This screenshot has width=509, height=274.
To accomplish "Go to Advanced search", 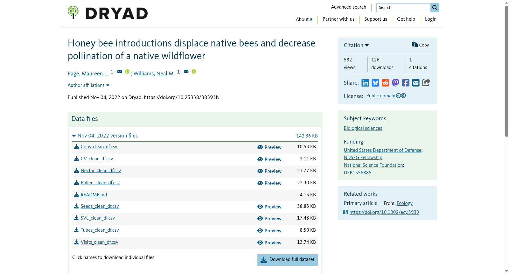I will click(349, 7).
